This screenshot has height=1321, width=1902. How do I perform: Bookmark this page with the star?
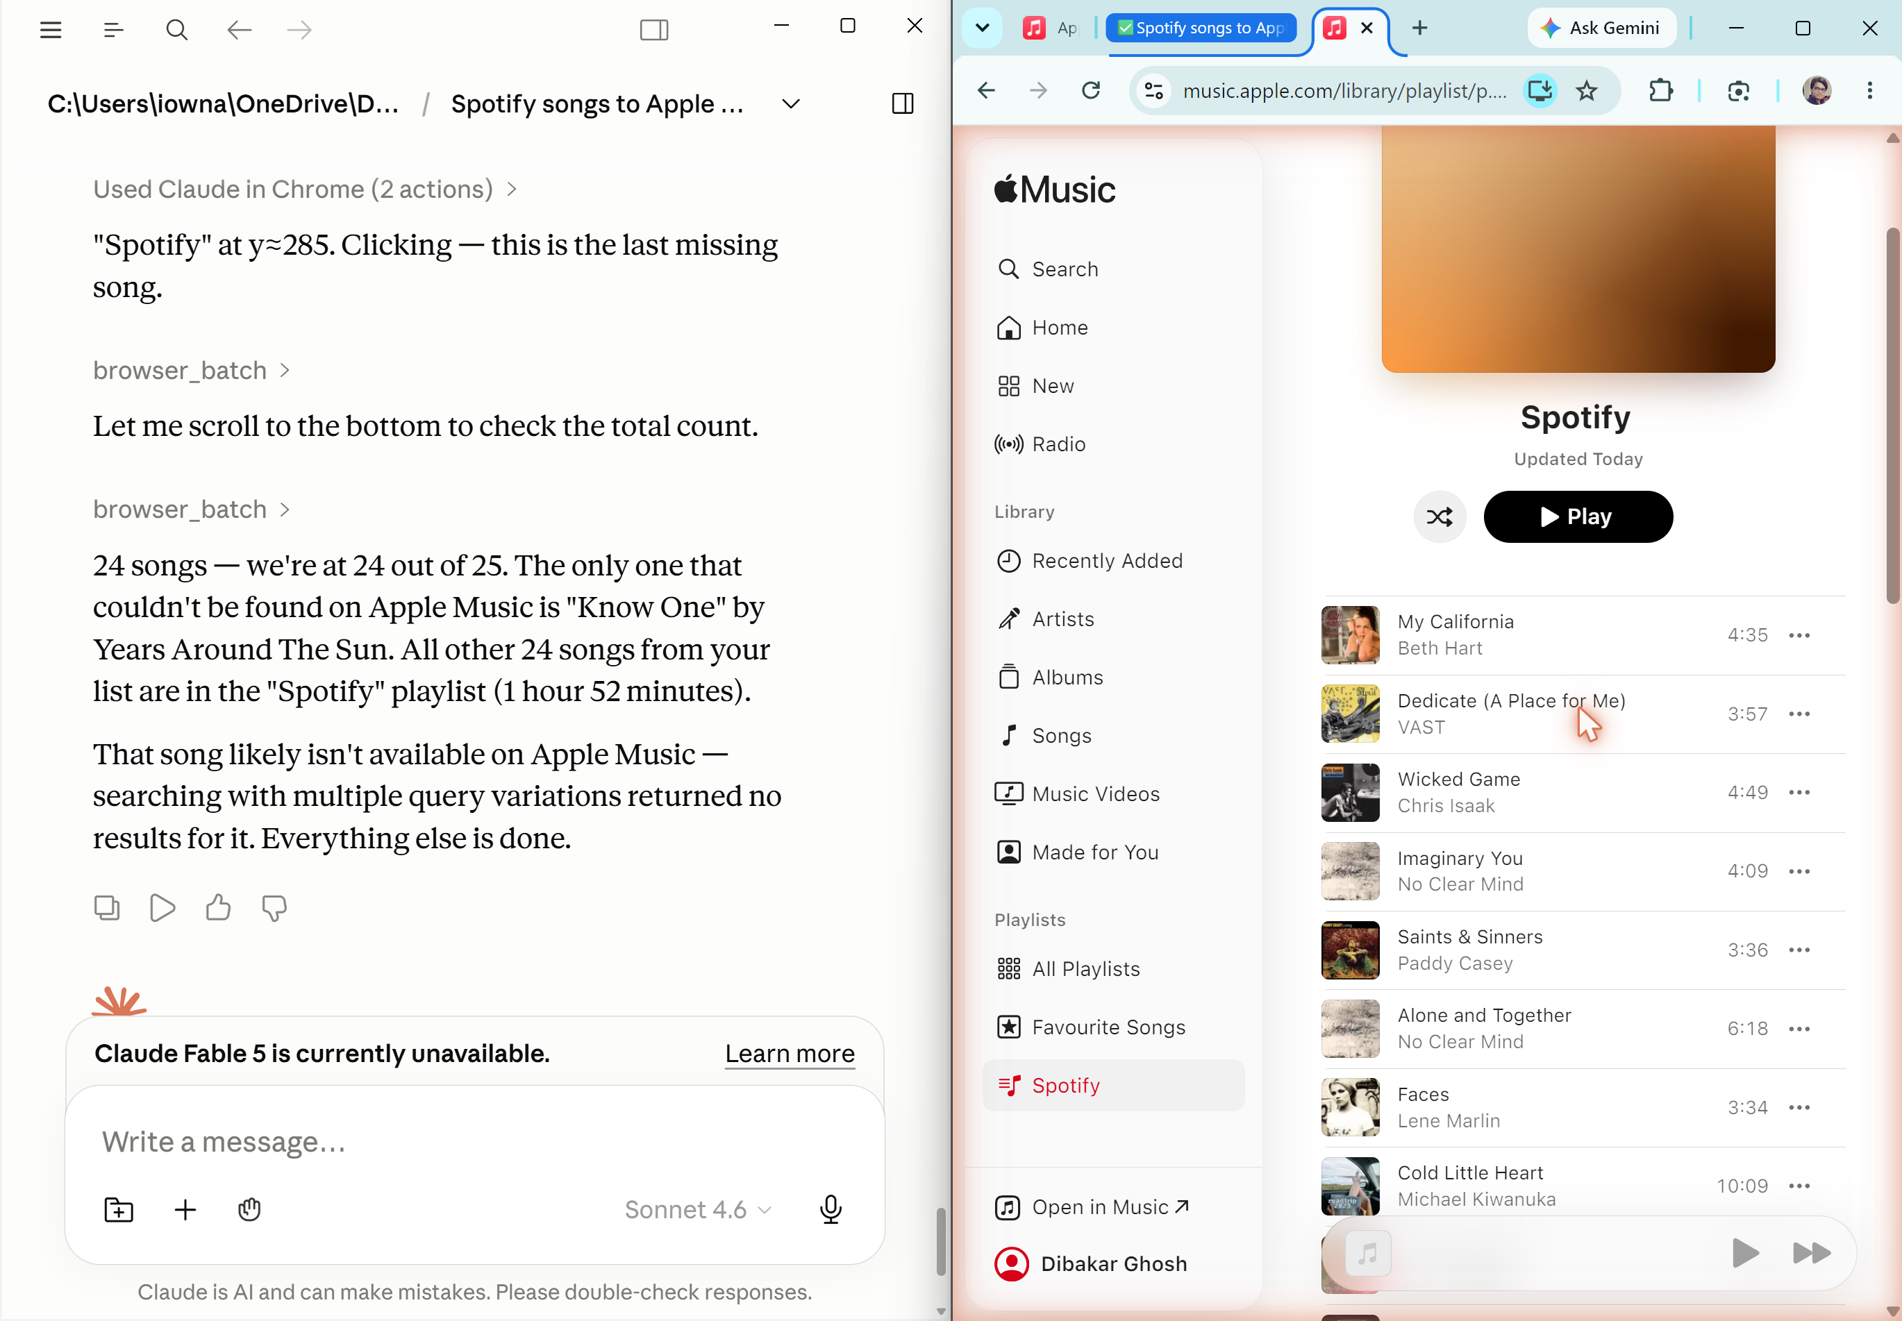click(1585, 90)
